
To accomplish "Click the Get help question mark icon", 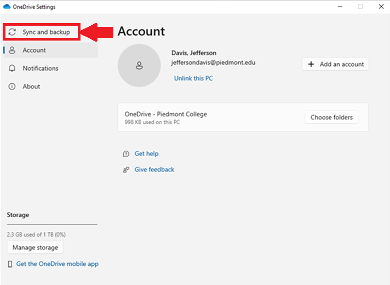I will tap(126, 154).
